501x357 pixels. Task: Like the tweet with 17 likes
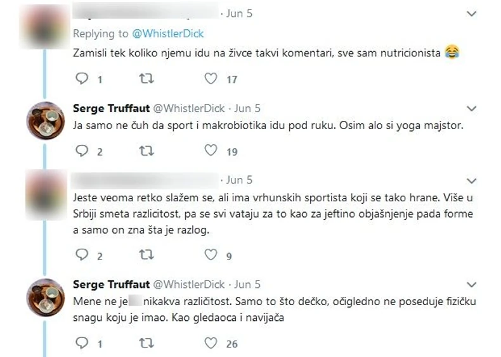click(211, 79)
